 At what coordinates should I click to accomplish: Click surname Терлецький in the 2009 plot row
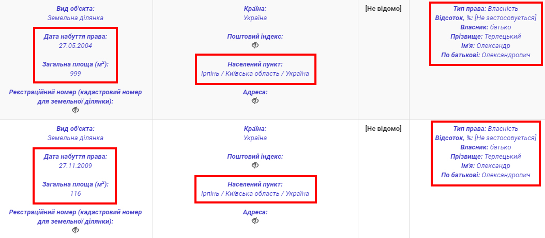[502, 157]
